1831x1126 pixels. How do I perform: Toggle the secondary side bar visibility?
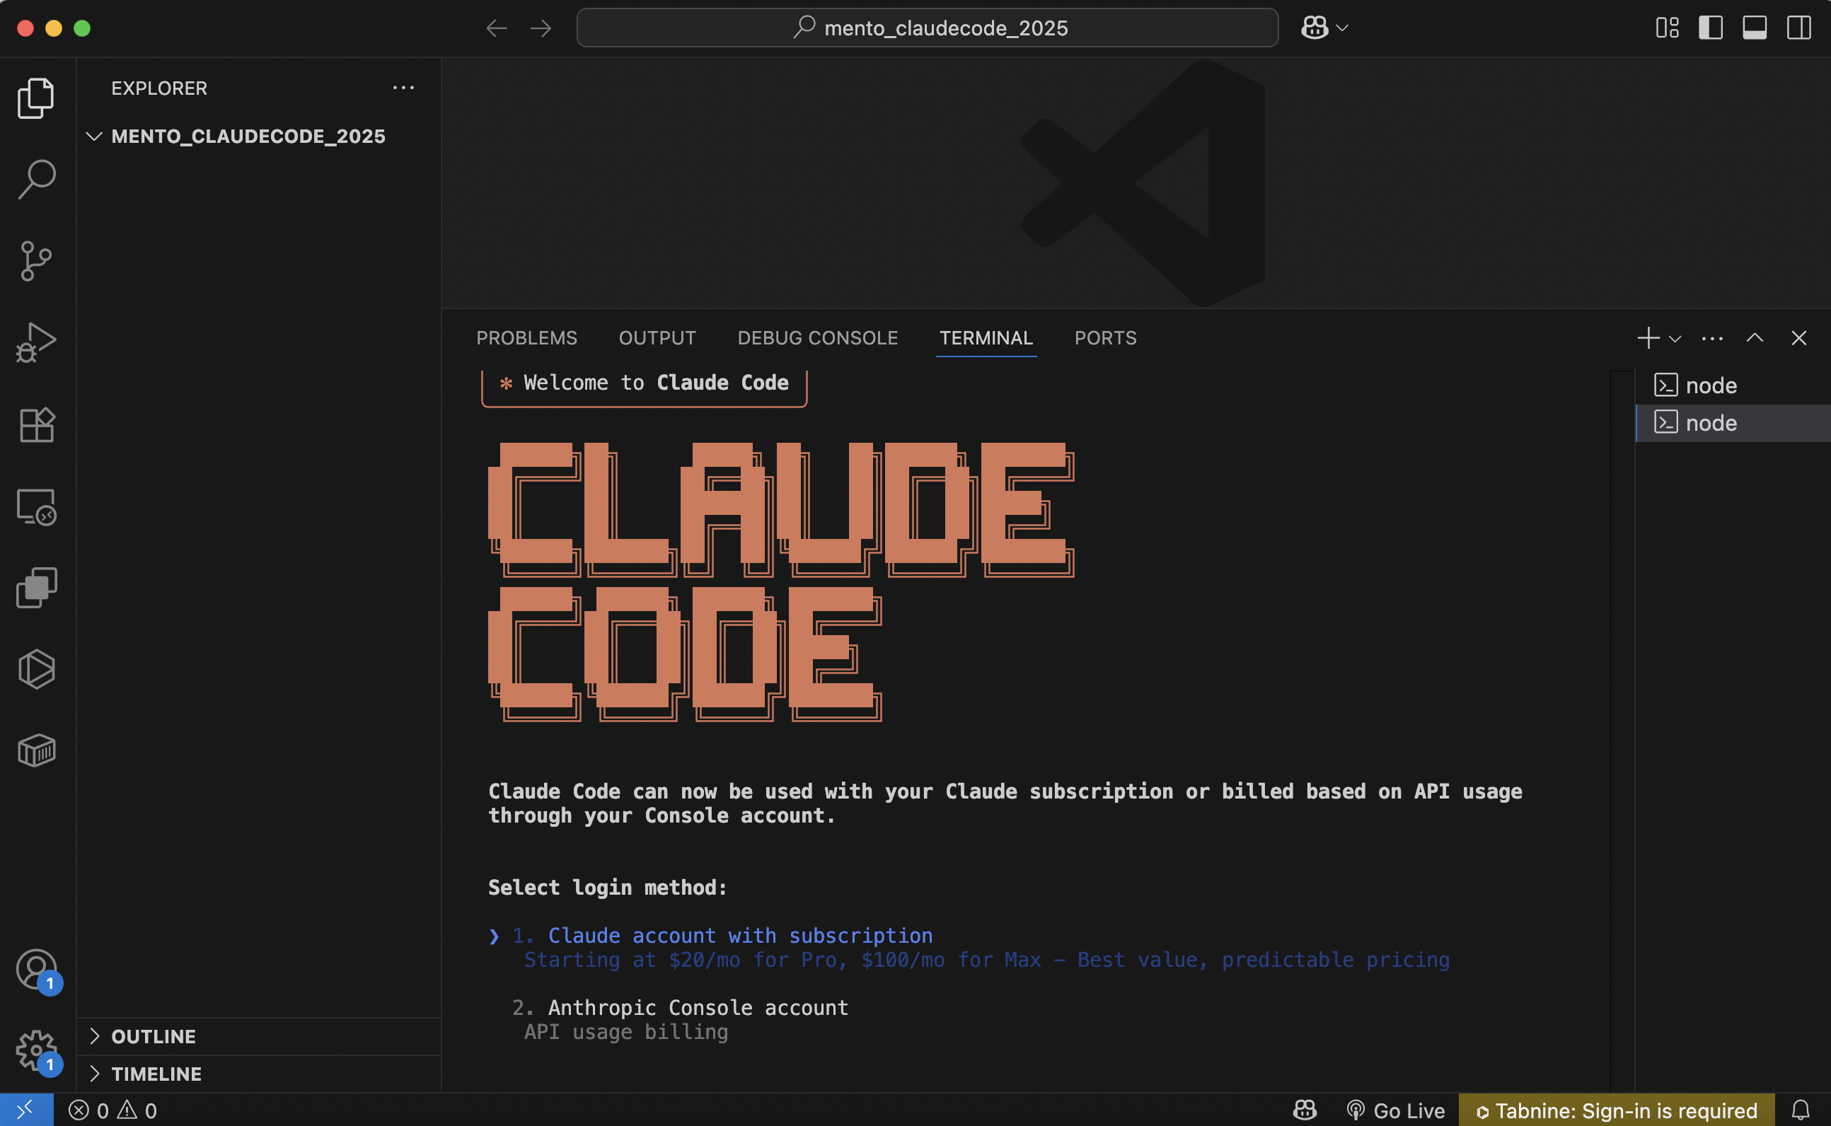(1798, 28)
